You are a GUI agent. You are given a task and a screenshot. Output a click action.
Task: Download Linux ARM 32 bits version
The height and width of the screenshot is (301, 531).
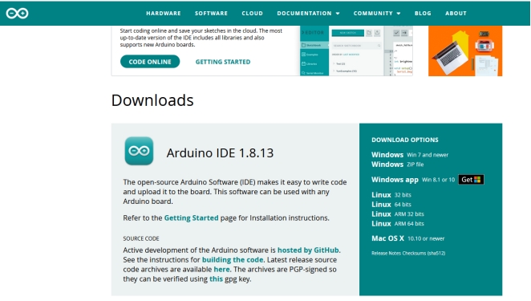pyautogui.click(x=398, y=214)
